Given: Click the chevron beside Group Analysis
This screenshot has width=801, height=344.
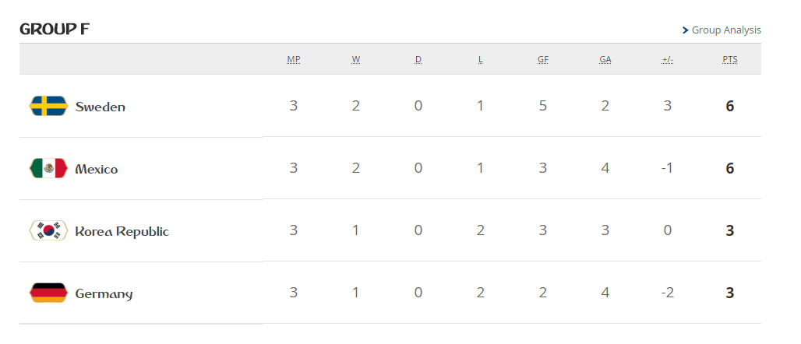Looking at the screenshot, I should coord(685,30).
